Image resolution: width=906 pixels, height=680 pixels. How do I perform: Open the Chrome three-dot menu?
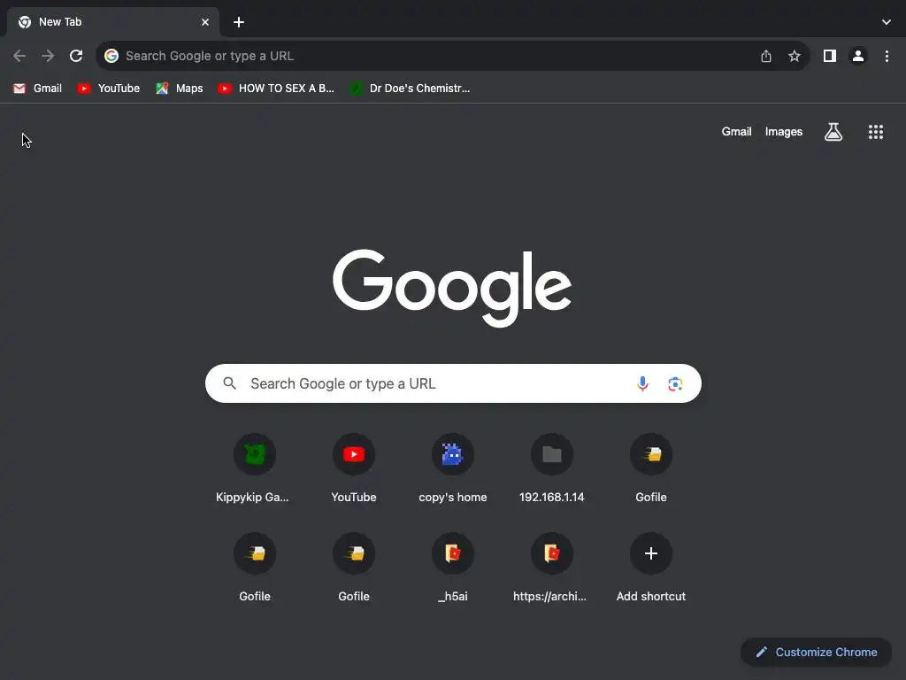point(887,56)
